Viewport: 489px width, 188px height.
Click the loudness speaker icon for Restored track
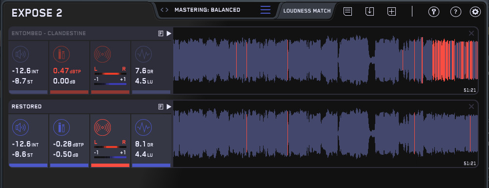point(20,127)
